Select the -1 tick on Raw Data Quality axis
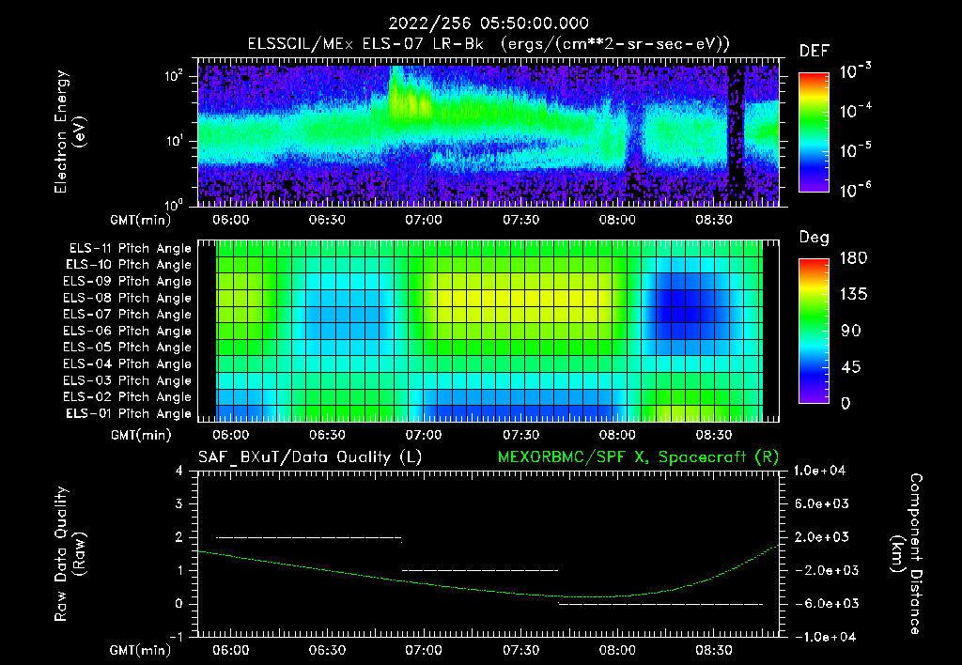This screenshot has width=962, height=665. coord(176,637)
